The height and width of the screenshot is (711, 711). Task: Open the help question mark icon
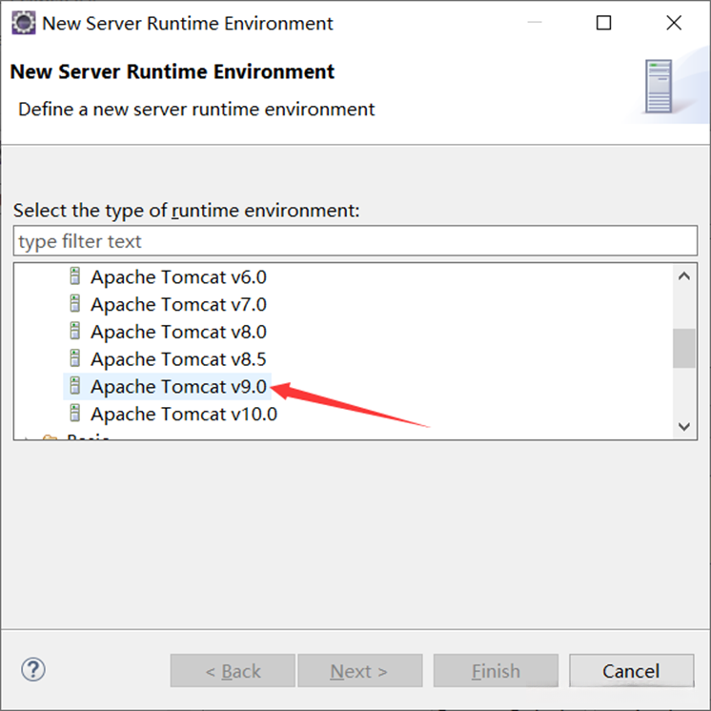tap(33, 670)
